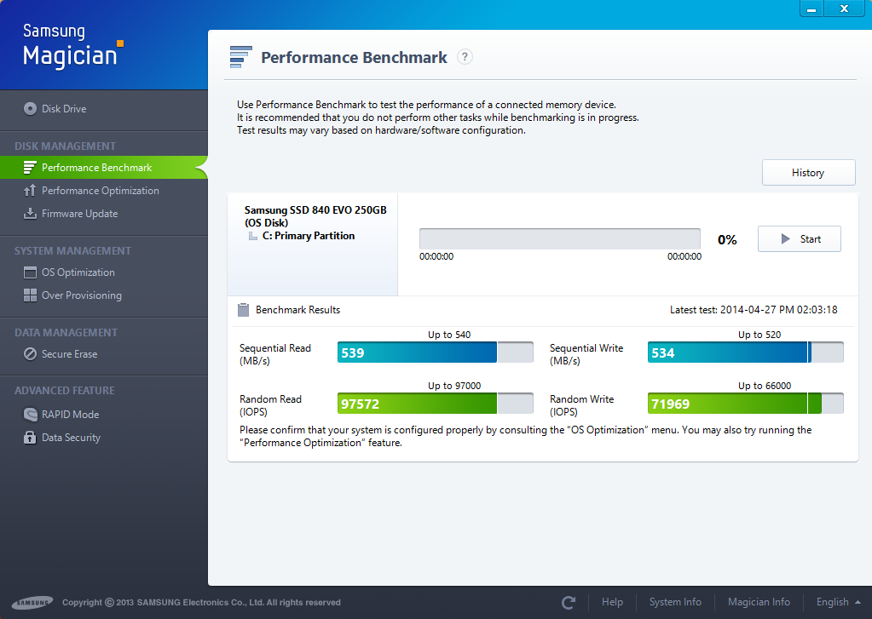Expand the English language dropdown
Image resolution: width=872 pixels, height=619 pixels.
pyautogui.click(x=839, y=602)
